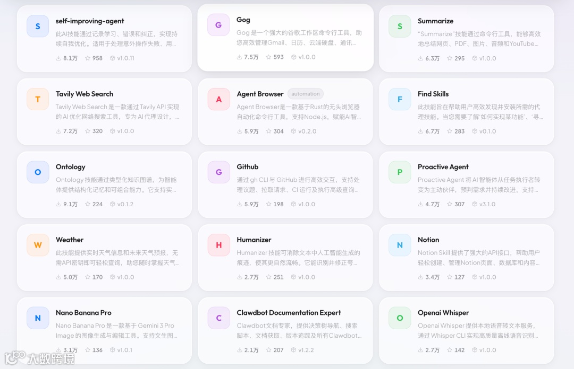574x369 pixels.
Task: Click the Humanizer description text
Action: pos(298,258)
